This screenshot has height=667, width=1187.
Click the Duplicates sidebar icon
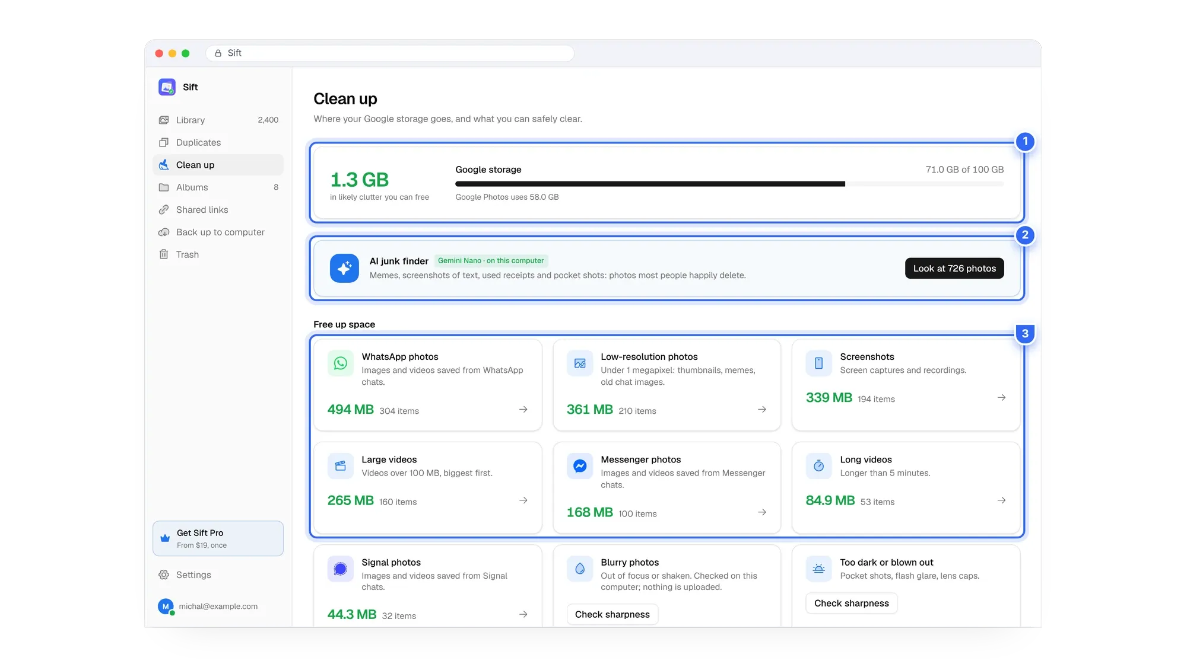164,142
